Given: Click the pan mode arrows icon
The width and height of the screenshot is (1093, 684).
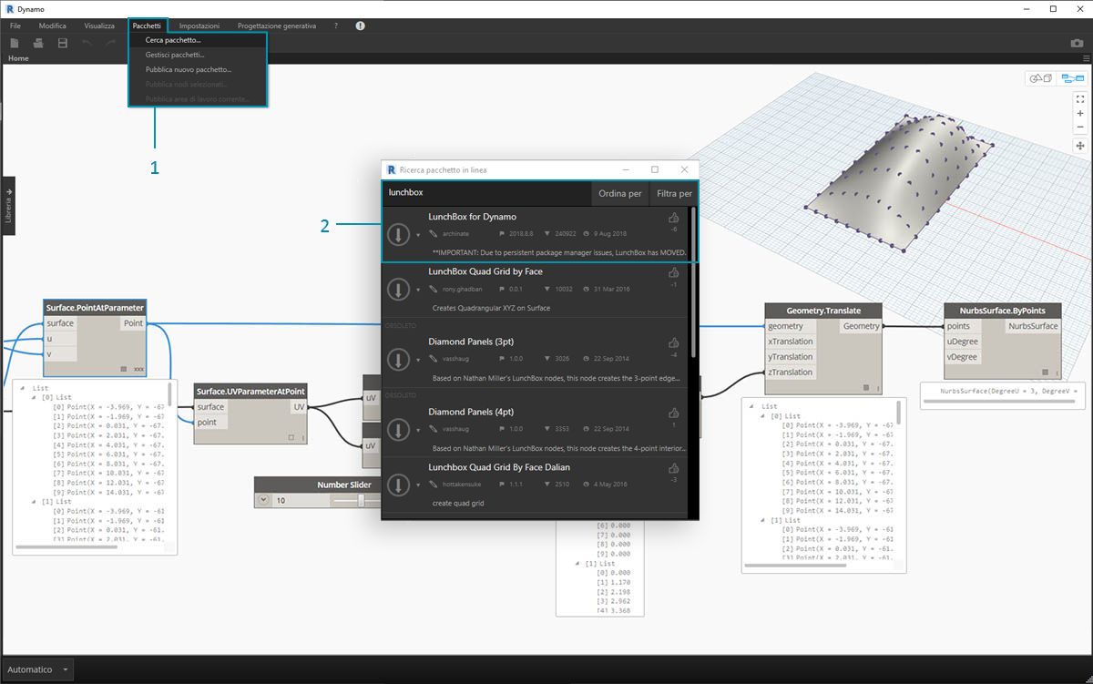Looking at the screenshot, I should tap(1080, 146).
